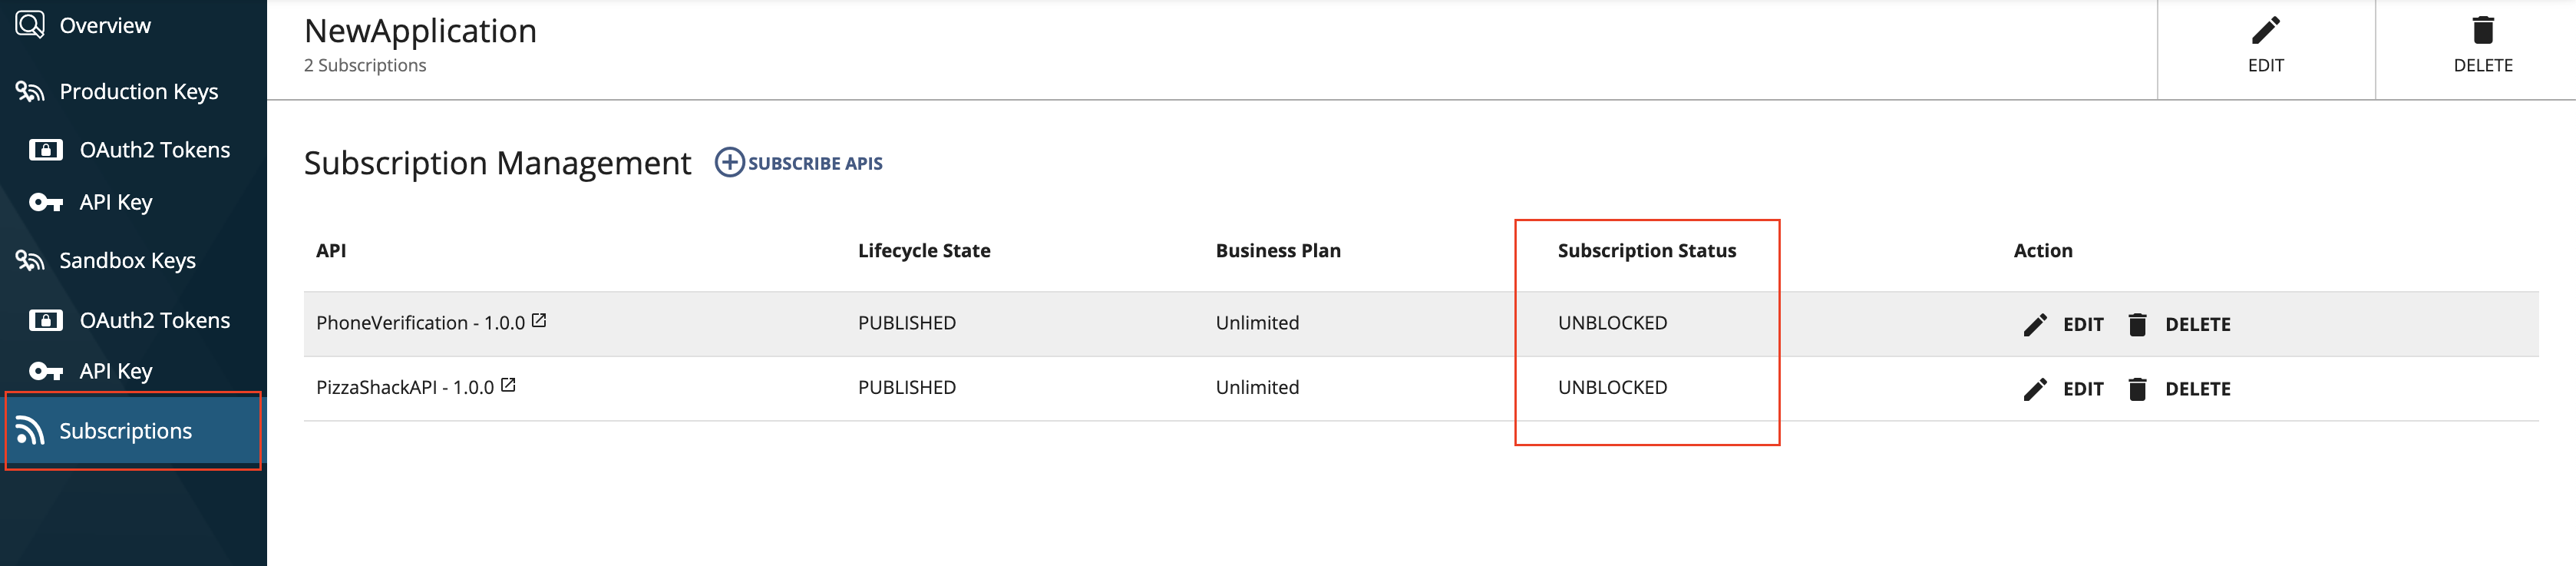Click the Overview sidebar icon
Image resolution: width=2576 pixels, height=566 pixels.
[30, 25]
